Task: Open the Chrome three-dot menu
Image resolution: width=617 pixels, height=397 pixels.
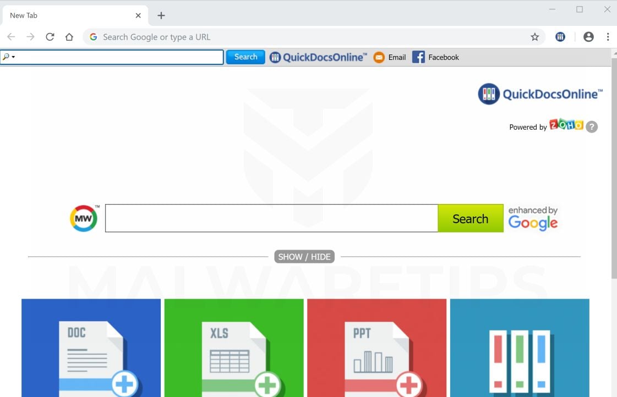Action: tap(608, 37)
